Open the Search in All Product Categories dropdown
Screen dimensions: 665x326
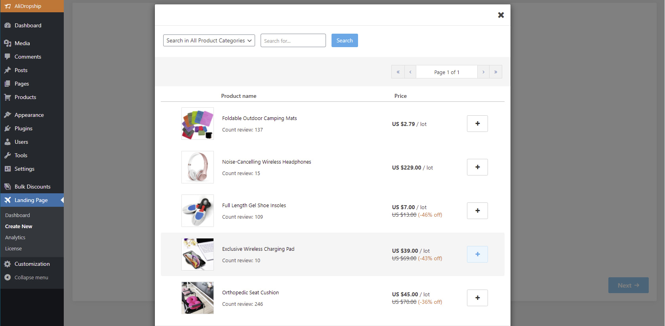tap(209, 40)
